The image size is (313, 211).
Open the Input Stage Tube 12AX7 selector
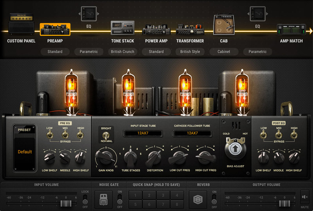pos(143,133)
